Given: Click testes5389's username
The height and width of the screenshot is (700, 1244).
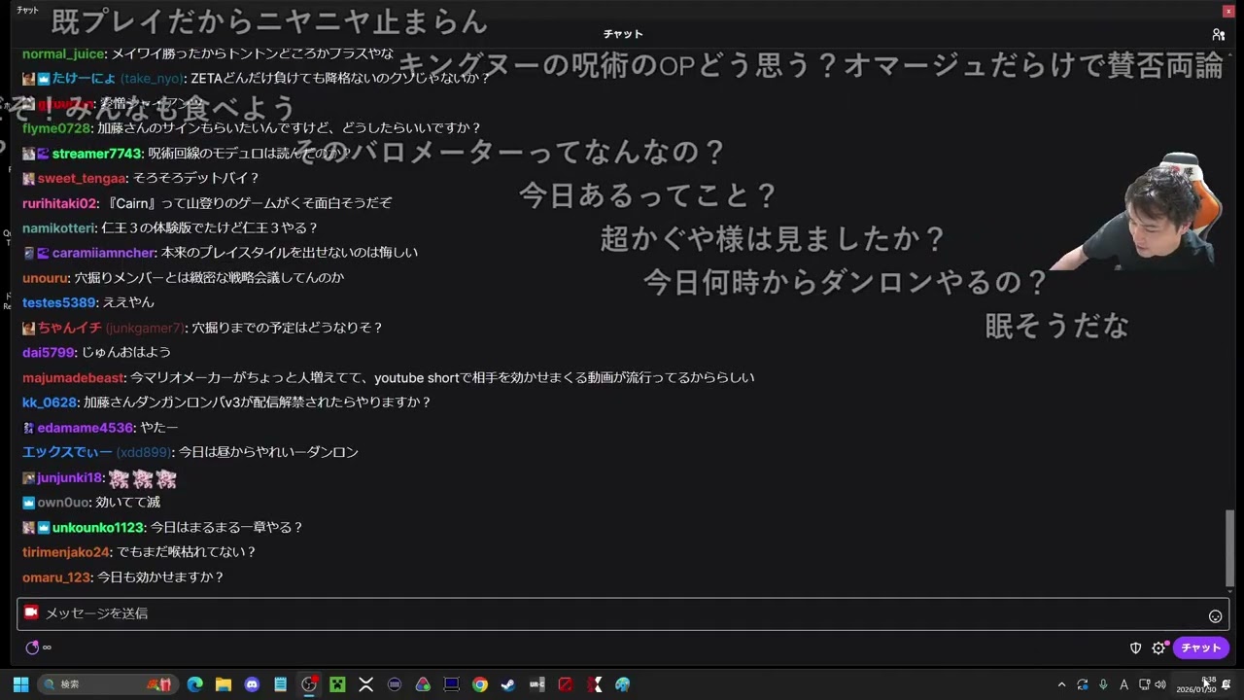Looking at the screenshot, I should pyautogui.click(x=59, y=302).
